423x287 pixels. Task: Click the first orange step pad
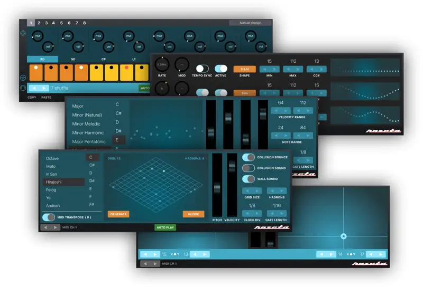36,72
